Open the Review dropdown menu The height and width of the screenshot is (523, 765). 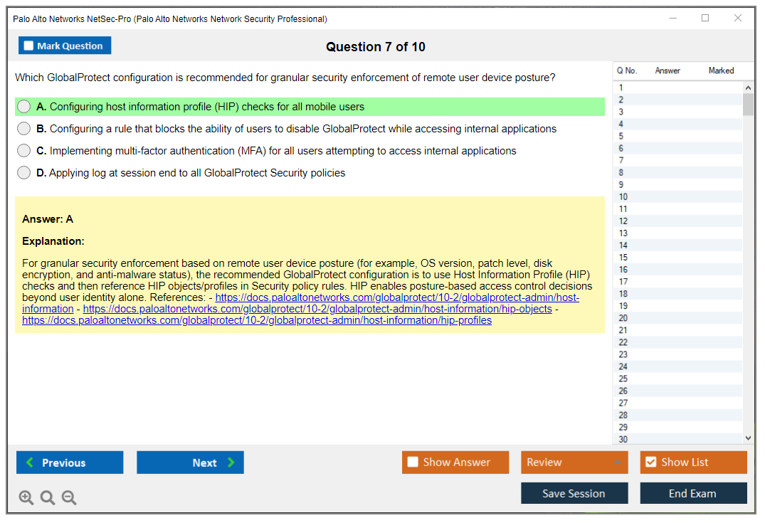[574, 463]
